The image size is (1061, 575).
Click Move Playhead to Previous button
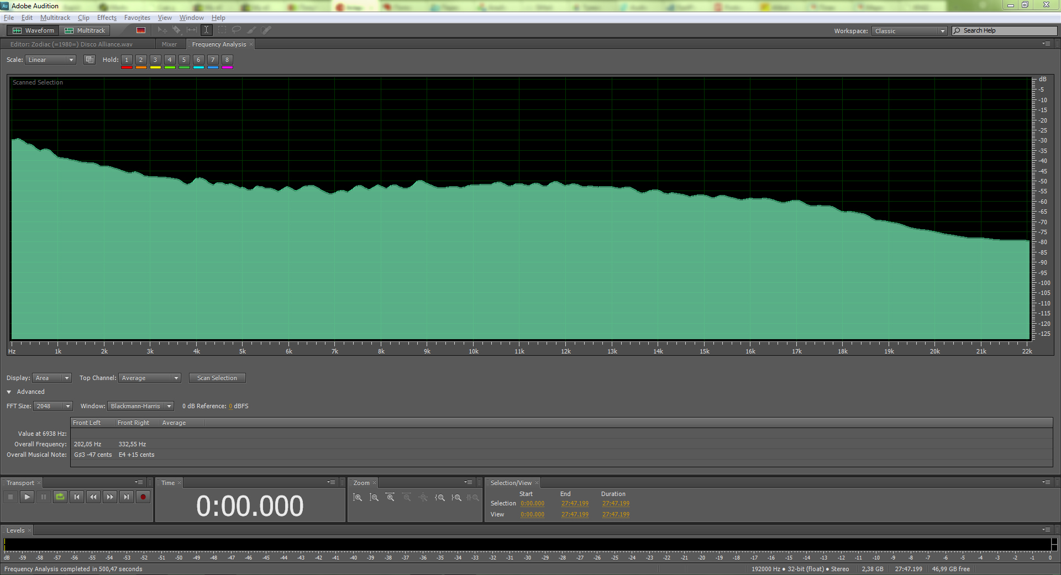[77, 497]
